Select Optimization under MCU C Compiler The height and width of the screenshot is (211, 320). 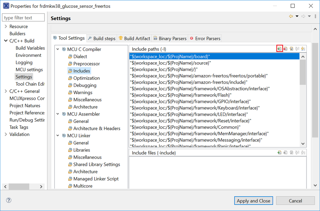(86, 78)
